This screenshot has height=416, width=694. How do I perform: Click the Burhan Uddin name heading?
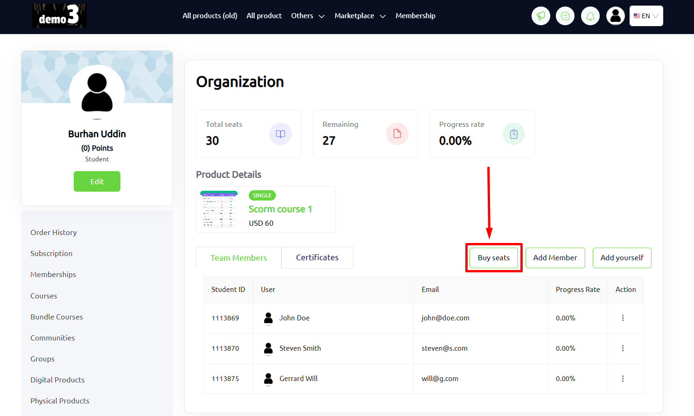pyautogui.click(x=97, y=134)
